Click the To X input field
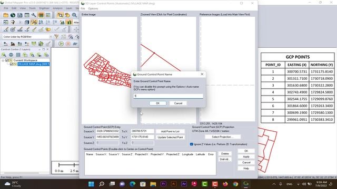Screen dimensions: 337x189 pyautogui.click(x=143, y=131)
